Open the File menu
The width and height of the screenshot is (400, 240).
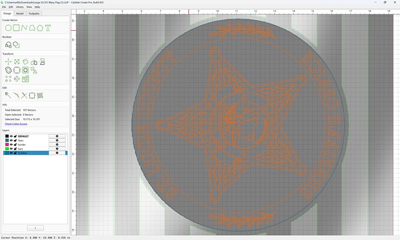point(4,7)
